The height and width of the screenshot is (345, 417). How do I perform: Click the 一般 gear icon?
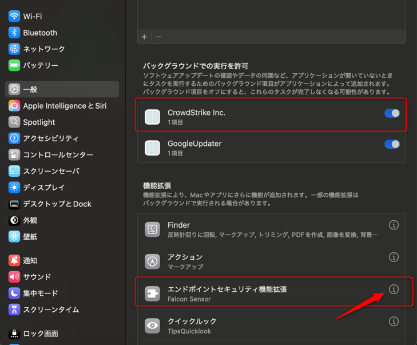point(14,89)
